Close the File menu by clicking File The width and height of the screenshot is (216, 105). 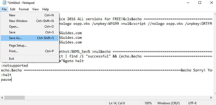click(x=4, y=9)
